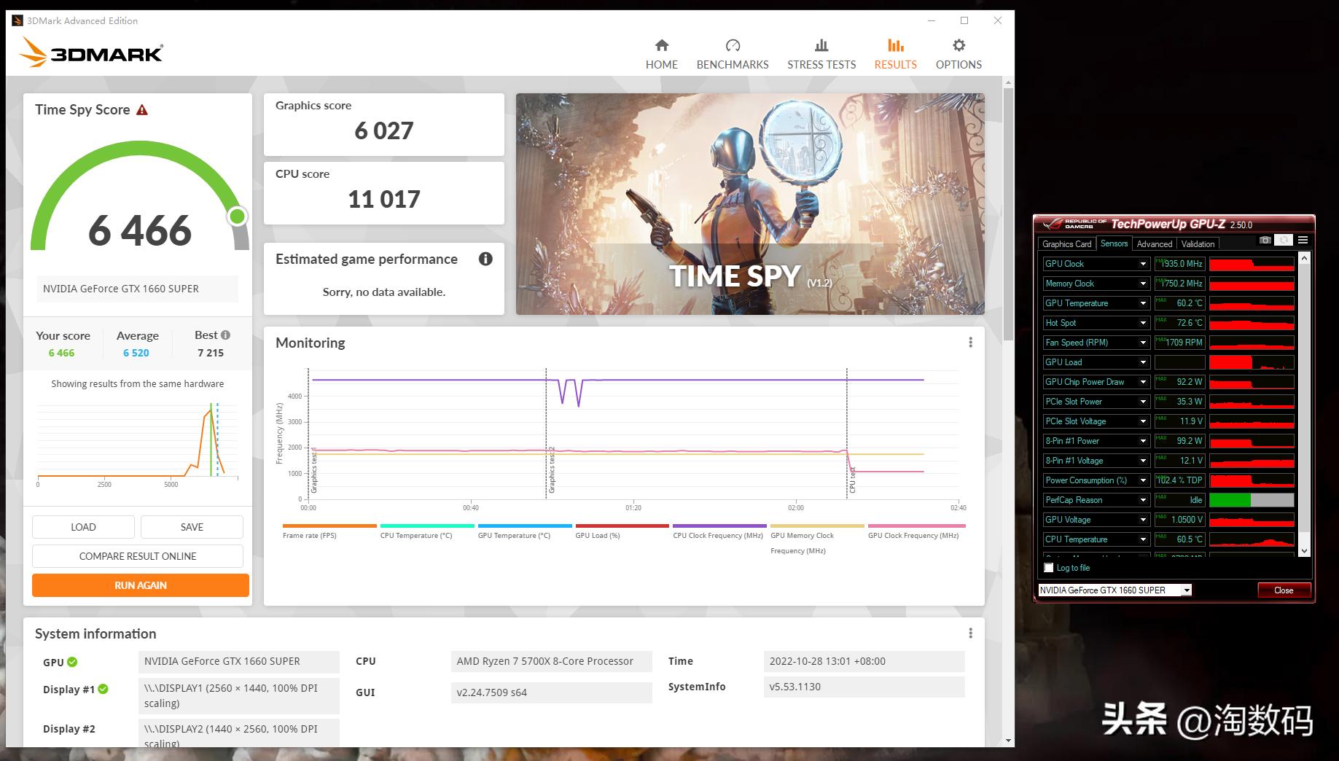This screenshot has height=761, width=1339.
Task: Open the GPU selector dropdown in GPU-Z
Action: click(1187, 590)
